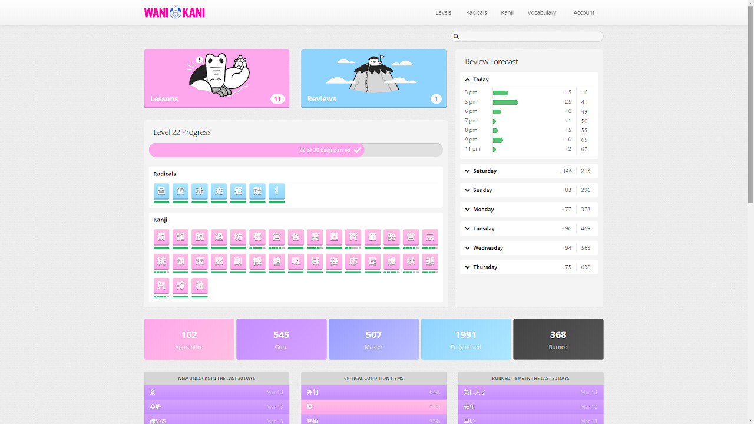Click the search magnifying glass icon
754x424 pixels.
point(456,36)
